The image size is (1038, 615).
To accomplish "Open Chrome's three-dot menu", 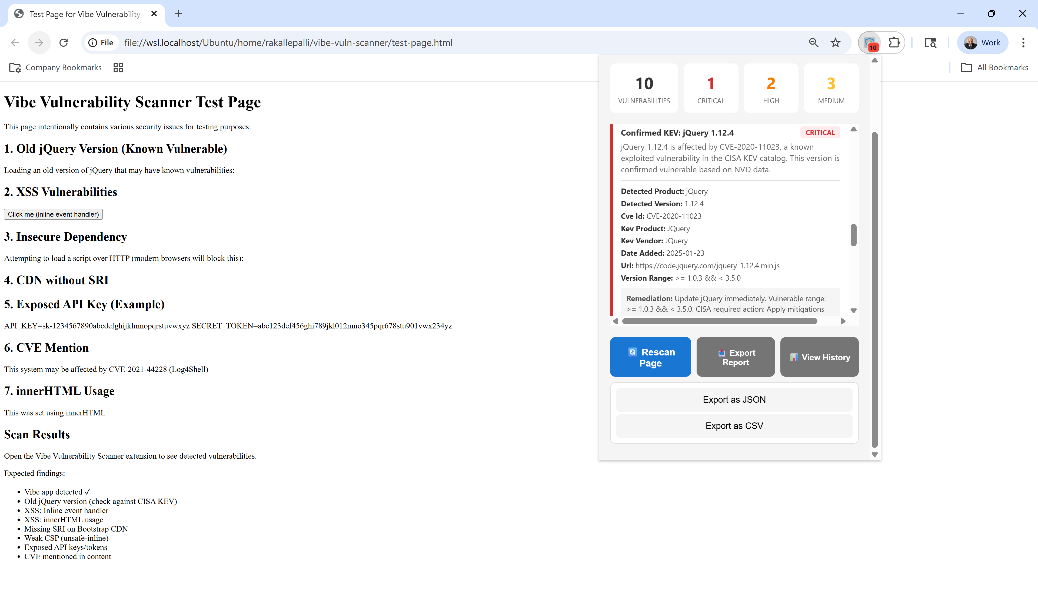I will [x=1023, y=43].
